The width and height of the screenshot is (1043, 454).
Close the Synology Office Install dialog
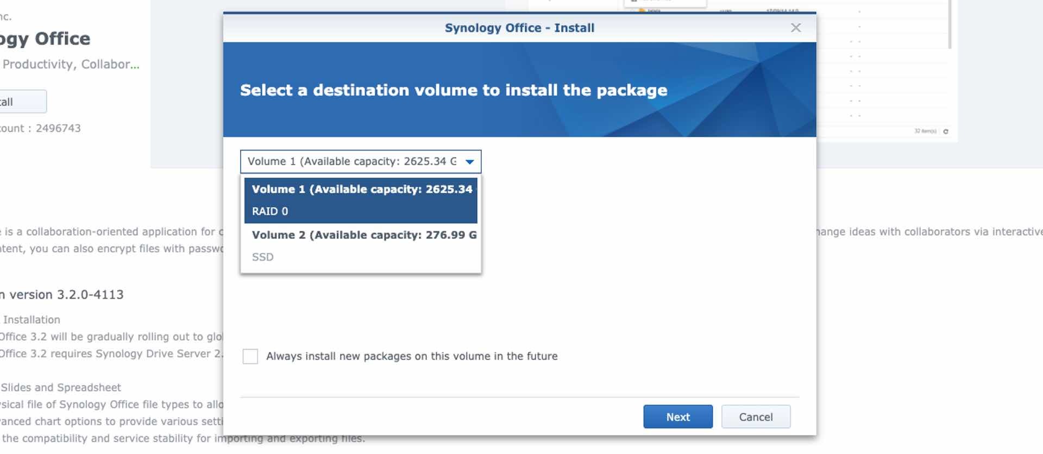(x=796, y=28)
